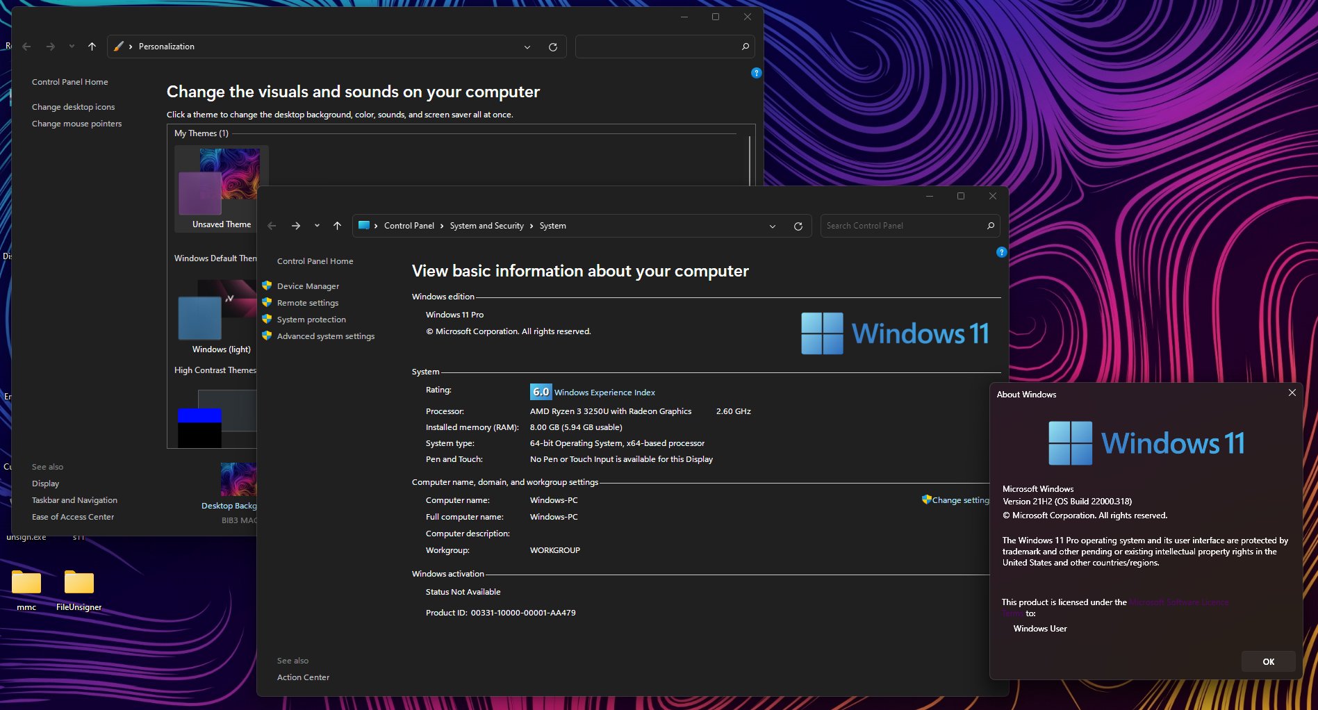
Task: Select AMD Ryzen 3 3250U processor text
Action: click(x=611, y=411)
